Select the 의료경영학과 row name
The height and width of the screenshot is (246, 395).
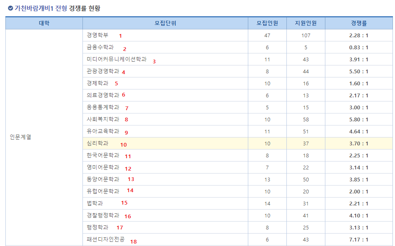pos(103,95)
